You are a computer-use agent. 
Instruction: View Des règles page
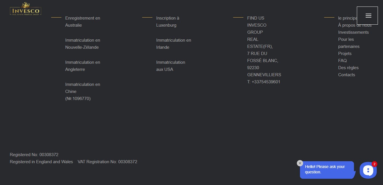tap(348, 68)
